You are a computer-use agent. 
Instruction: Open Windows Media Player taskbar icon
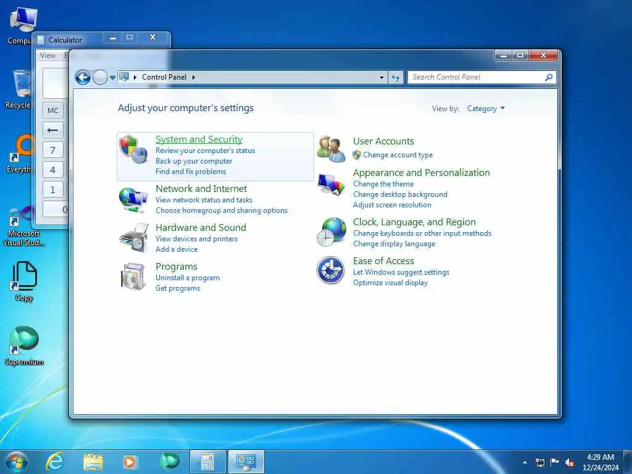click(x=130, y=462)
